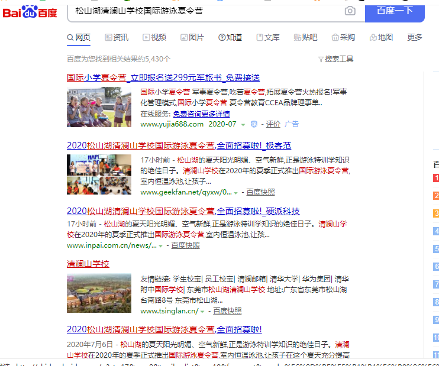Click hot search rank 9 badge

(x=436, y=320)
